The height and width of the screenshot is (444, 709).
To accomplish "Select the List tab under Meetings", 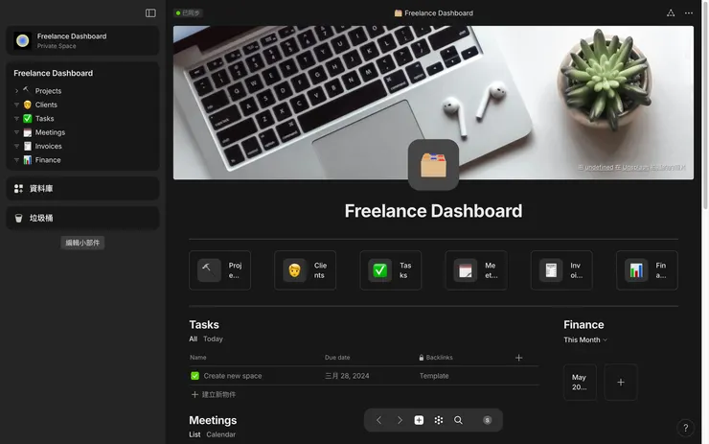I will pos(194,434).
